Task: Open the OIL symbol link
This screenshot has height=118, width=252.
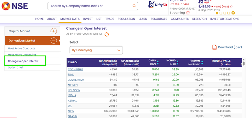Action: point(70,106)
